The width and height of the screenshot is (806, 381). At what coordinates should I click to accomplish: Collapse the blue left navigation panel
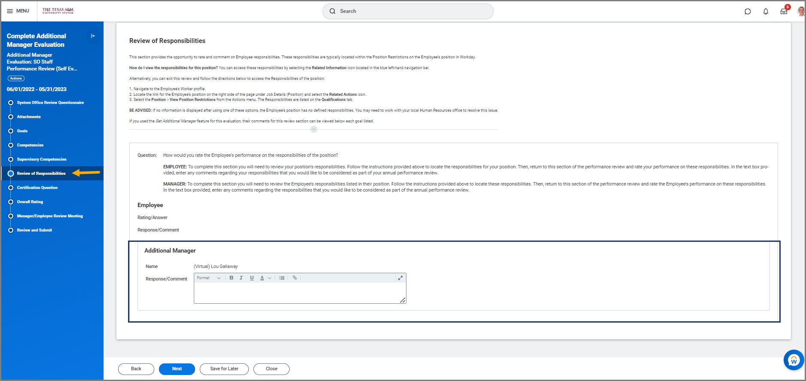click(x=93, y=36)
